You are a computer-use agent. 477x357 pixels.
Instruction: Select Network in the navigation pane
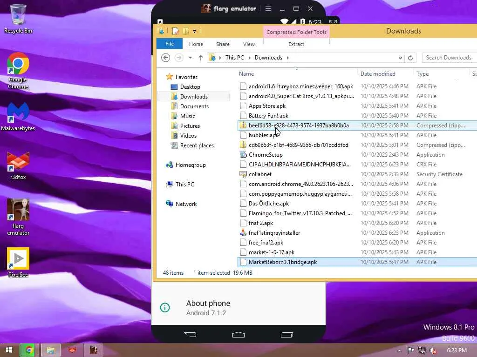pyautogui.click(x=186, y=204)
